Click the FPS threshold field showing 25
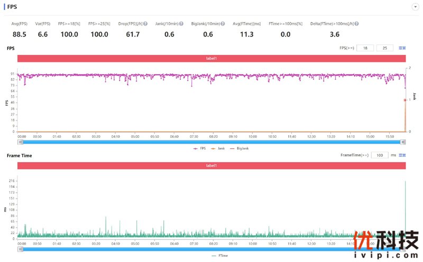The width and height of the screenshot is (423, 262). coord(384,48)
